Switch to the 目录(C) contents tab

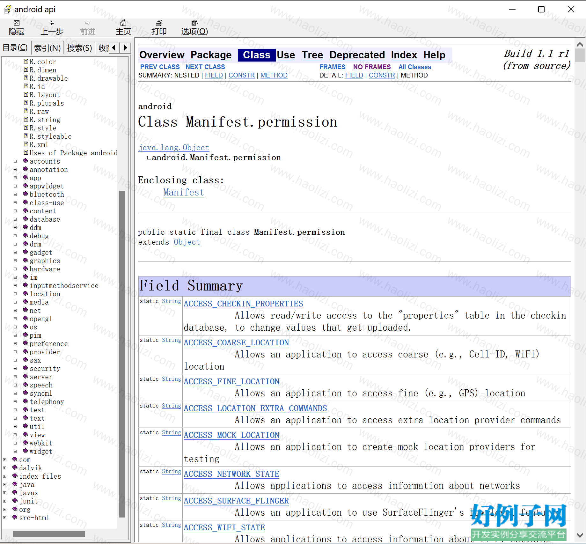pyautogui.click(x=15, y=48)
